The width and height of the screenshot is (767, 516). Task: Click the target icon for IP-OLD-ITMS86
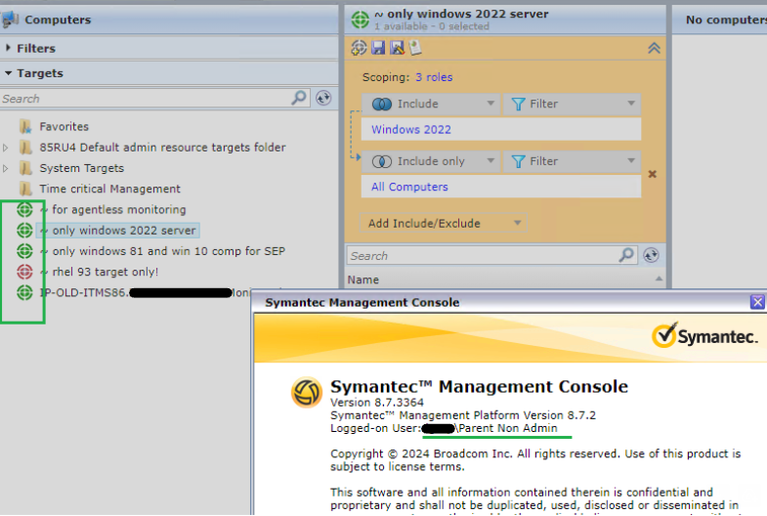click(x=24, y=292)
